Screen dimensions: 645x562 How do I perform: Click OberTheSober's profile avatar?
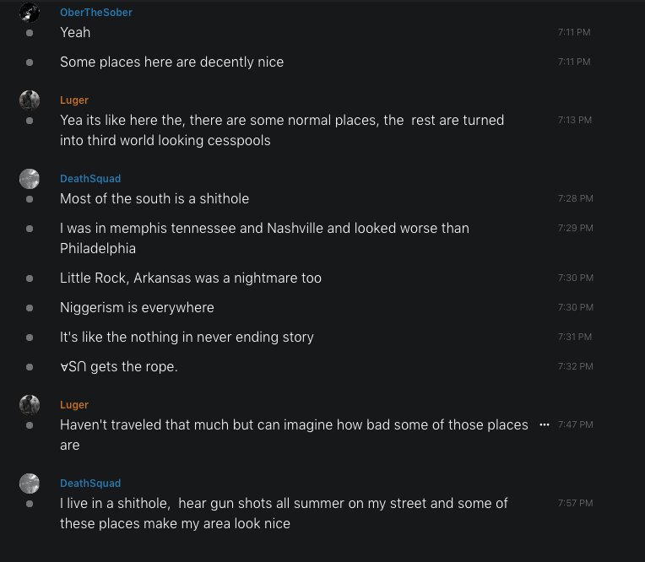coord(30,12)
